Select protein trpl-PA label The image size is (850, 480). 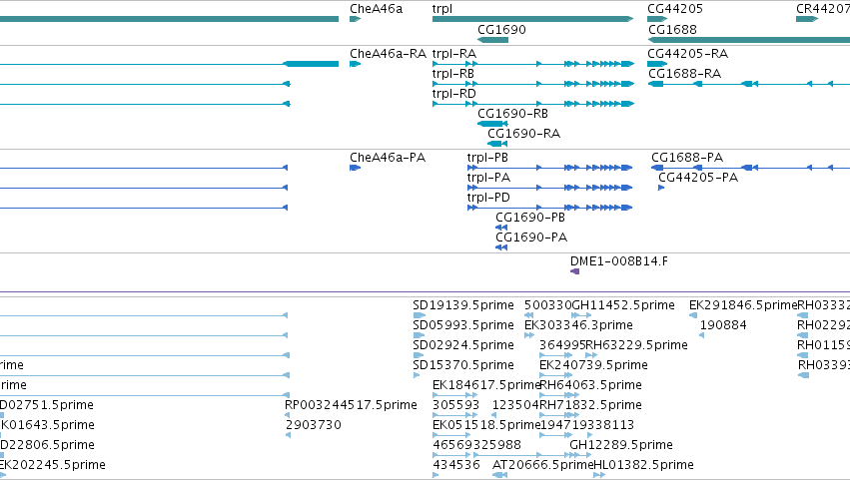pyautogui.click(x=488, y=178)
